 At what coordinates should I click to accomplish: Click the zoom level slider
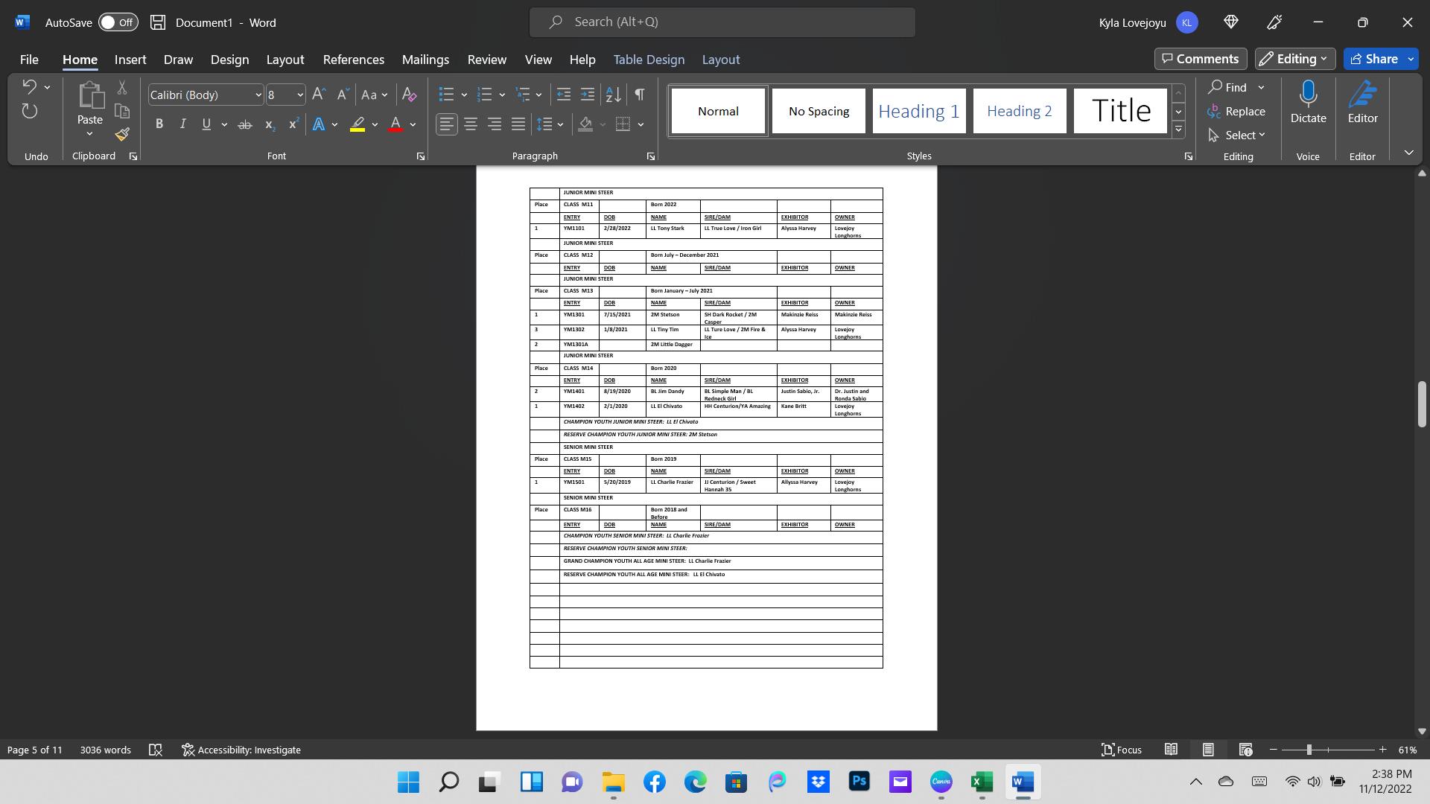click(x=1309, y=750)
